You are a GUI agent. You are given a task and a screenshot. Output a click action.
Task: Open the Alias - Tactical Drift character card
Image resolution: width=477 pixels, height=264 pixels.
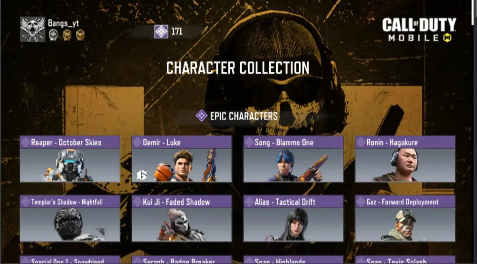(x=293, y=219)
